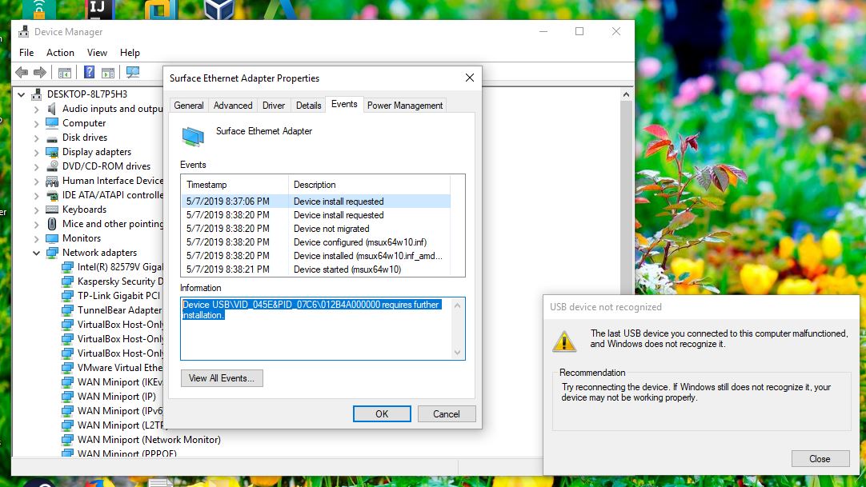
Task: Click Close in USB device not recognized dialog
Action: pyautogui.click(x=820, y=459)
